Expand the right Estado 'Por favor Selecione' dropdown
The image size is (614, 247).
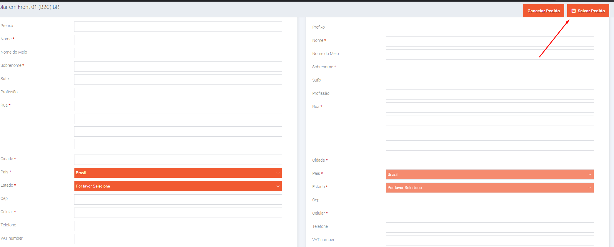pyautogui.click(x=490, y=188)
